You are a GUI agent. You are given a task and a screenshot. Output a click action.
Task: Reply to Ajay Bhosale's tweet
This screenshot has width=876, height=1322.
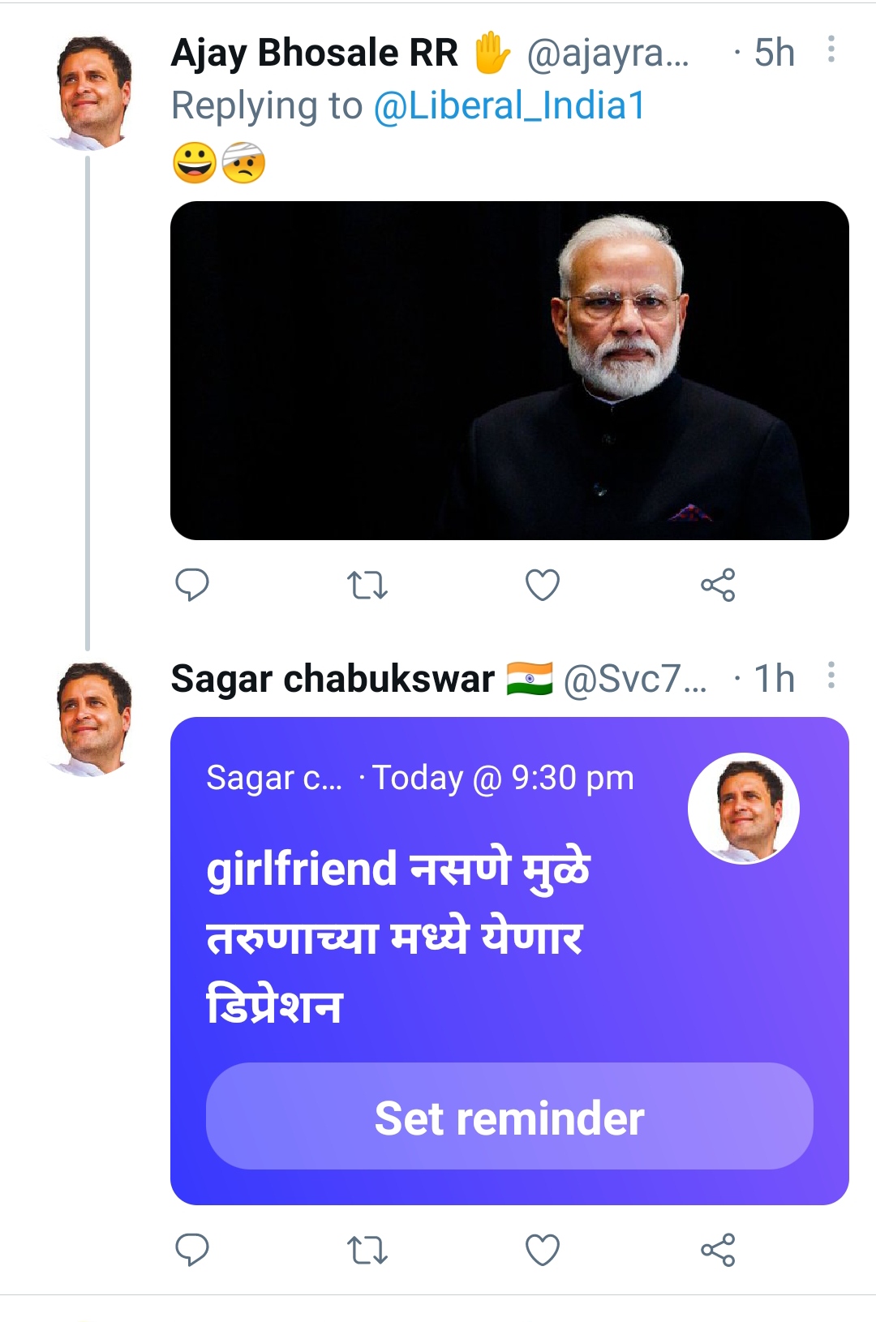[x=192, y=584]
